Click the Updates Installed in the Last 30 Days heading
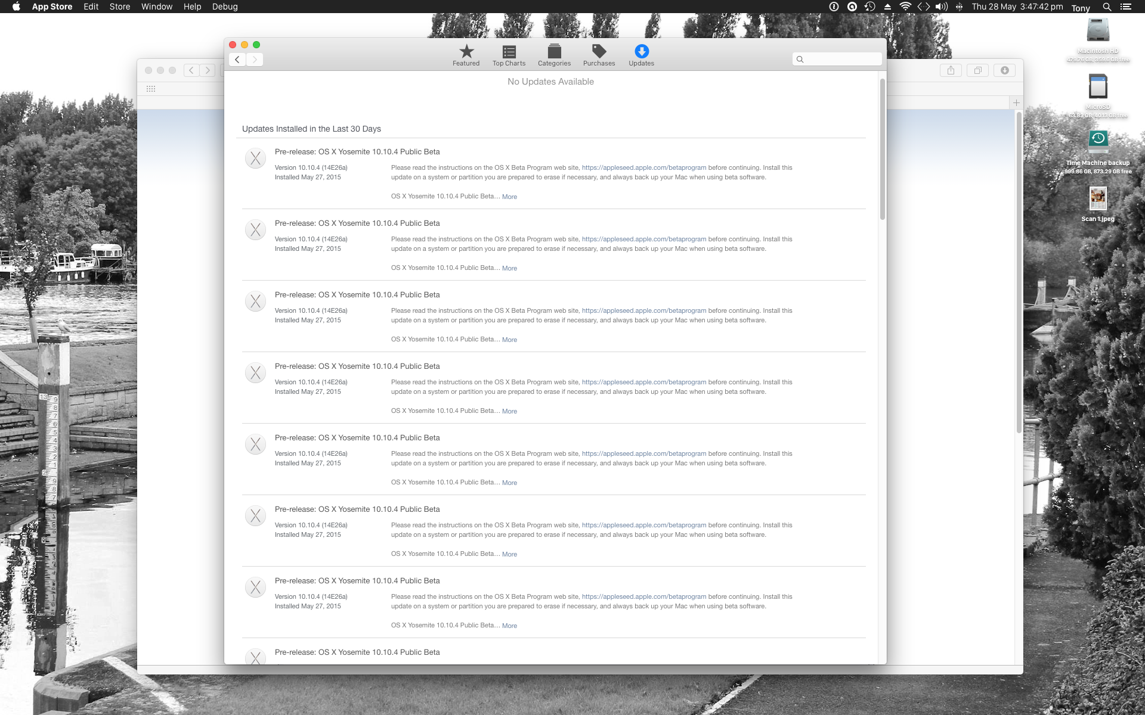Viewport: 1145px width, 715px height. point(311,129)
